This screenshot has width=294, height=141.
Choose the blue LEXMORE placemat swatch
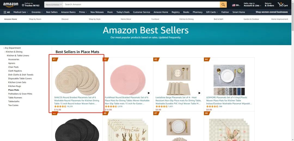pos(239,92)
